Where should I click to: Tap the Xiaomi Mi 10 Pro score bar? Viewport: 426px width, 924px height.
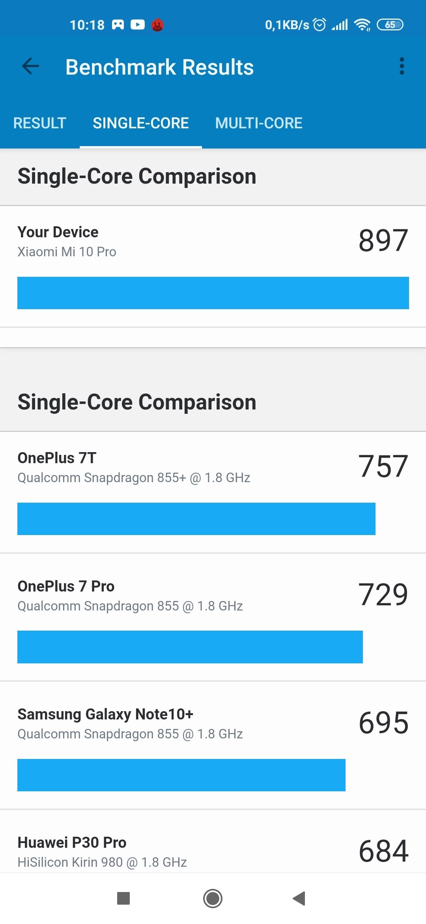coord(213,293)
